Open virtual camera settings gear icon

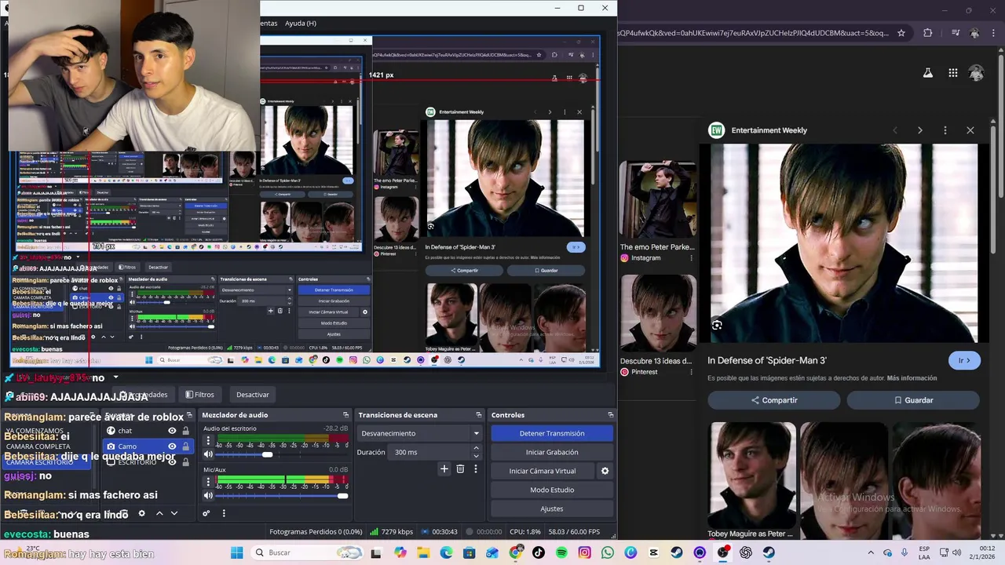tap(605, 471)
